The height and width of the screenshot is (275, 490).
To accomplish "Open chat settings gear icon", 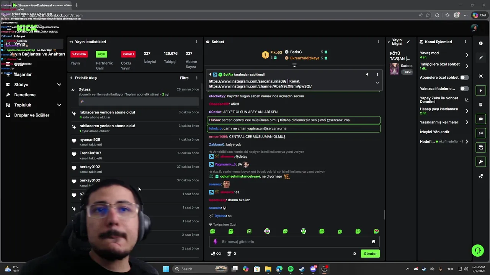I will click(354, 254).
